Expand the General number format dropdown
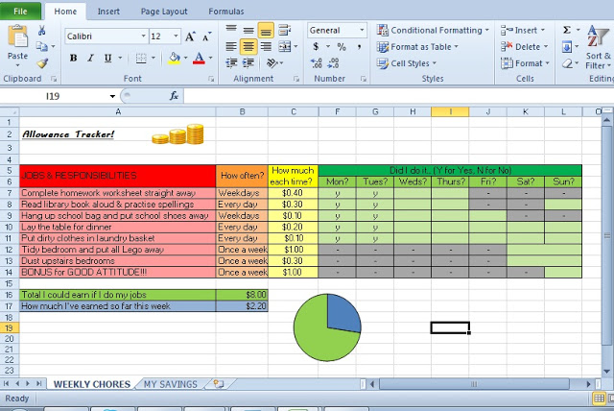Image resolution: width=614 pixels, height=411 pixels. click(x=362, y=30)
